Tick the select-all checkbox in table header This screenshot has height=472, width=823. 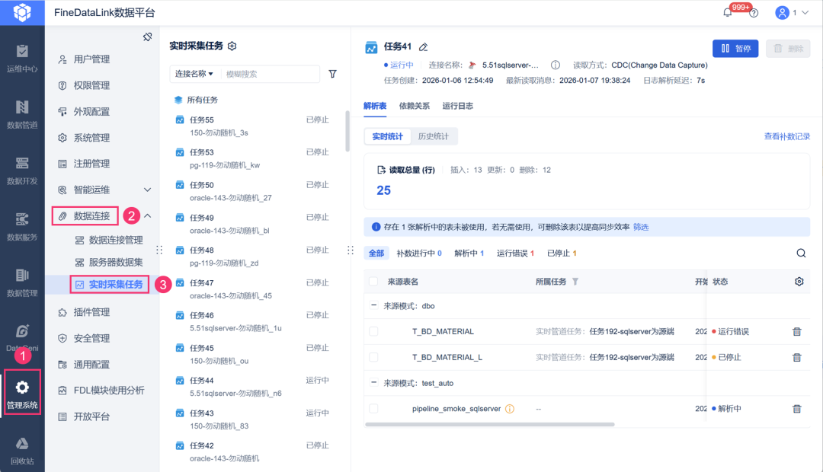(x=373, y=282)
